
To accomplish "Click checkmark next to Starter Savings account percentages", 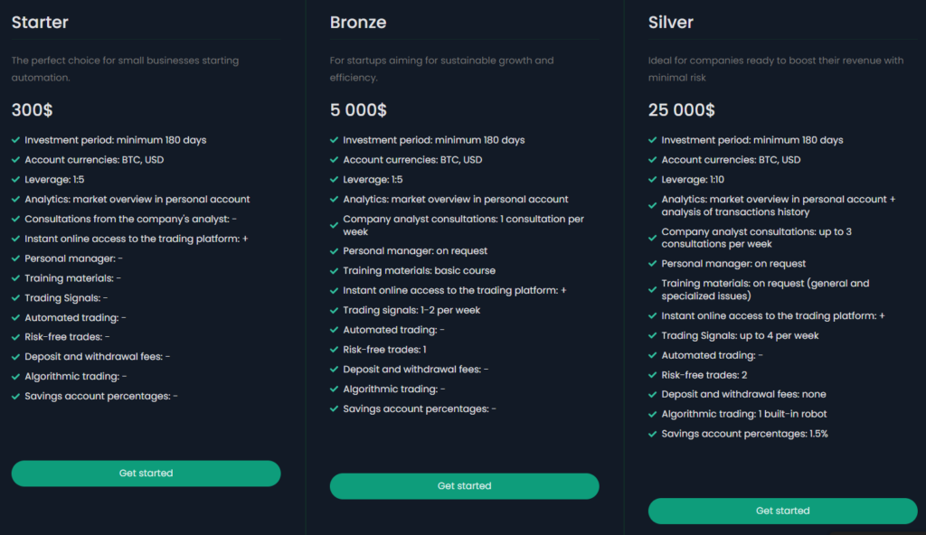I will pos(16,397).
